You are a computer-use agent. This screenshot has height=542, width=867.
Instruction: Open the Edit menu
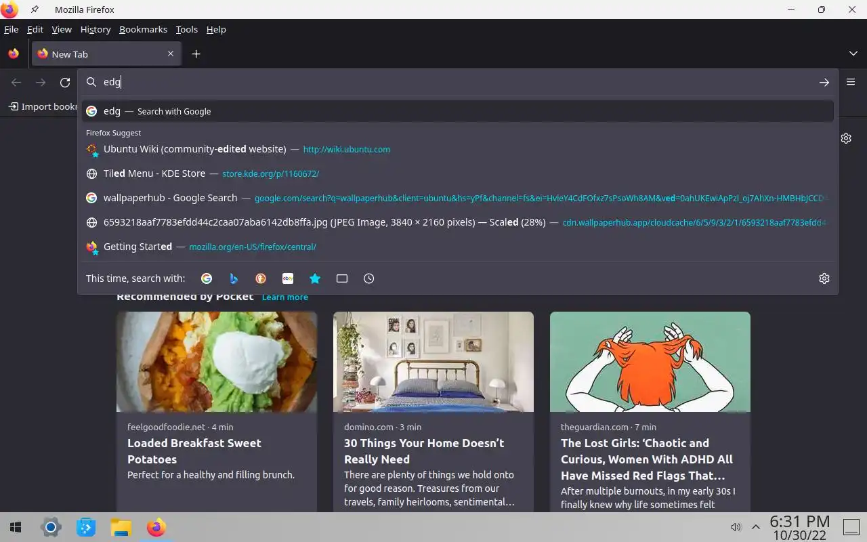(x=35, y=29)
